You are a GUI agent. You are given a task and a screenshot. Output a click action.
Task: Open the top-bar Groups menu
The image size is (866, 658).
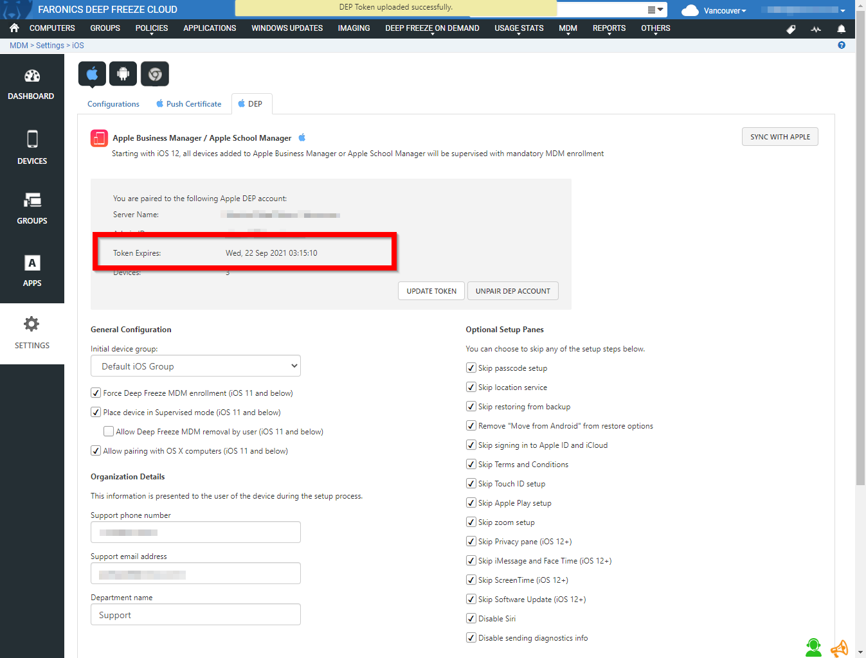[105, 28]
